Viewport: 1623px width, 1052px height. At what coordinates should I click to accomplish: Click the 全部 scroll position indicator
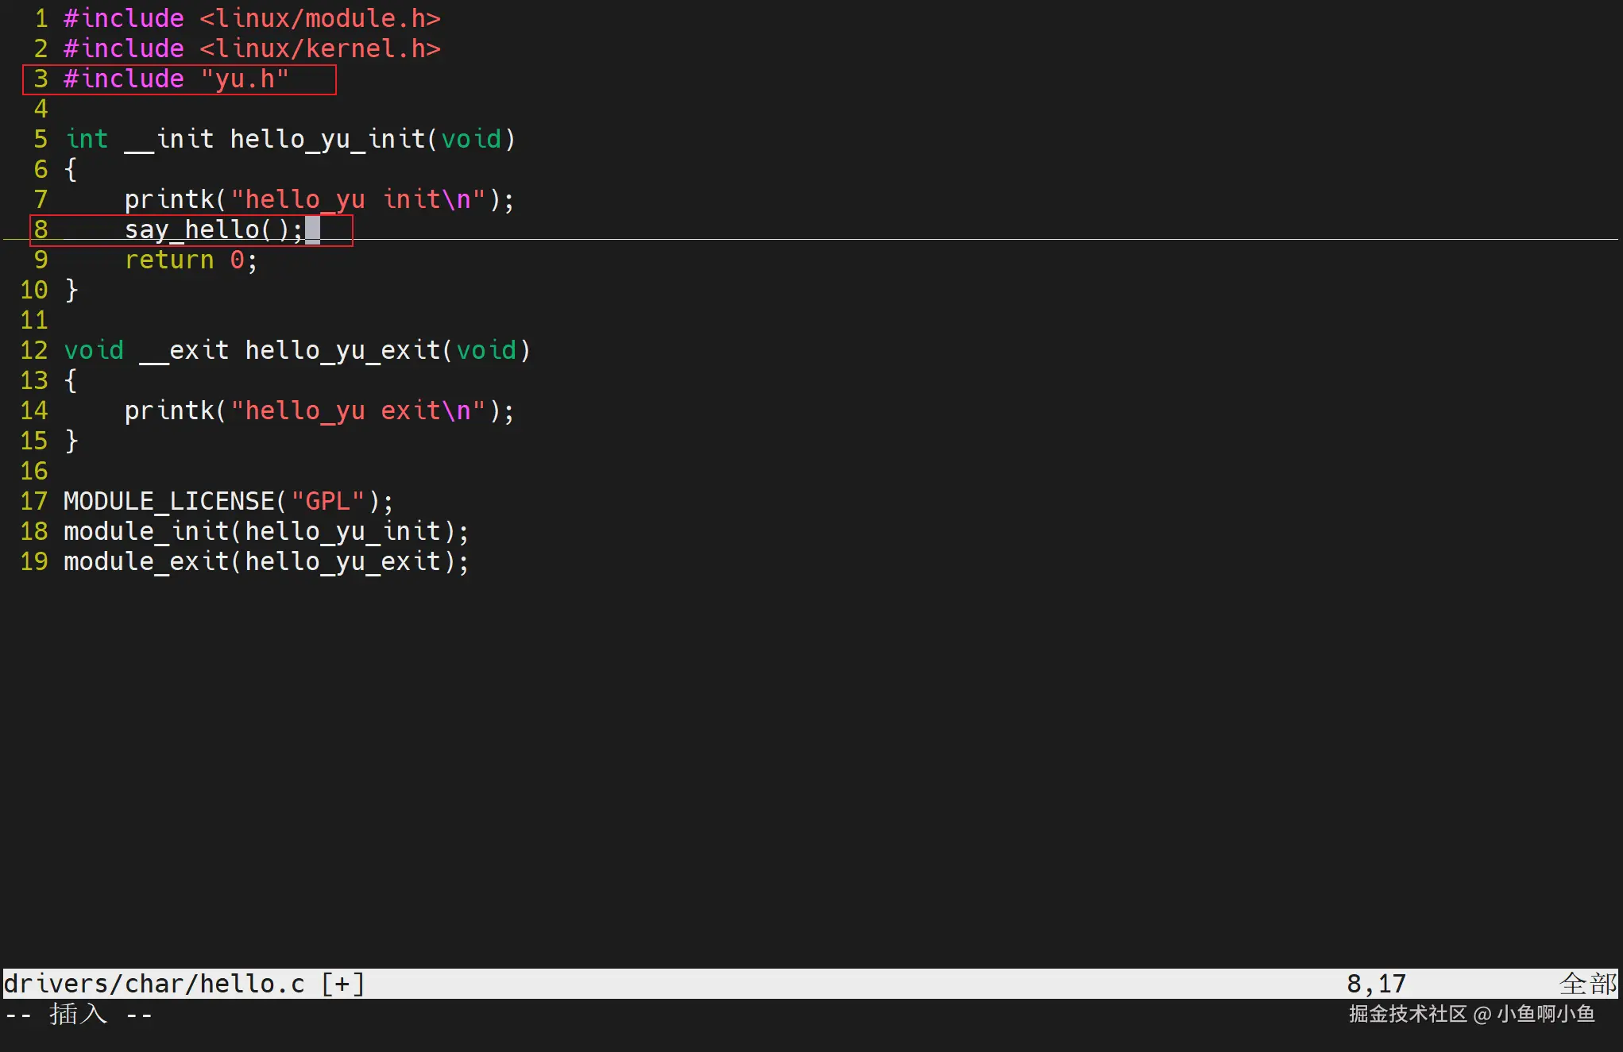pos(1587,985)
